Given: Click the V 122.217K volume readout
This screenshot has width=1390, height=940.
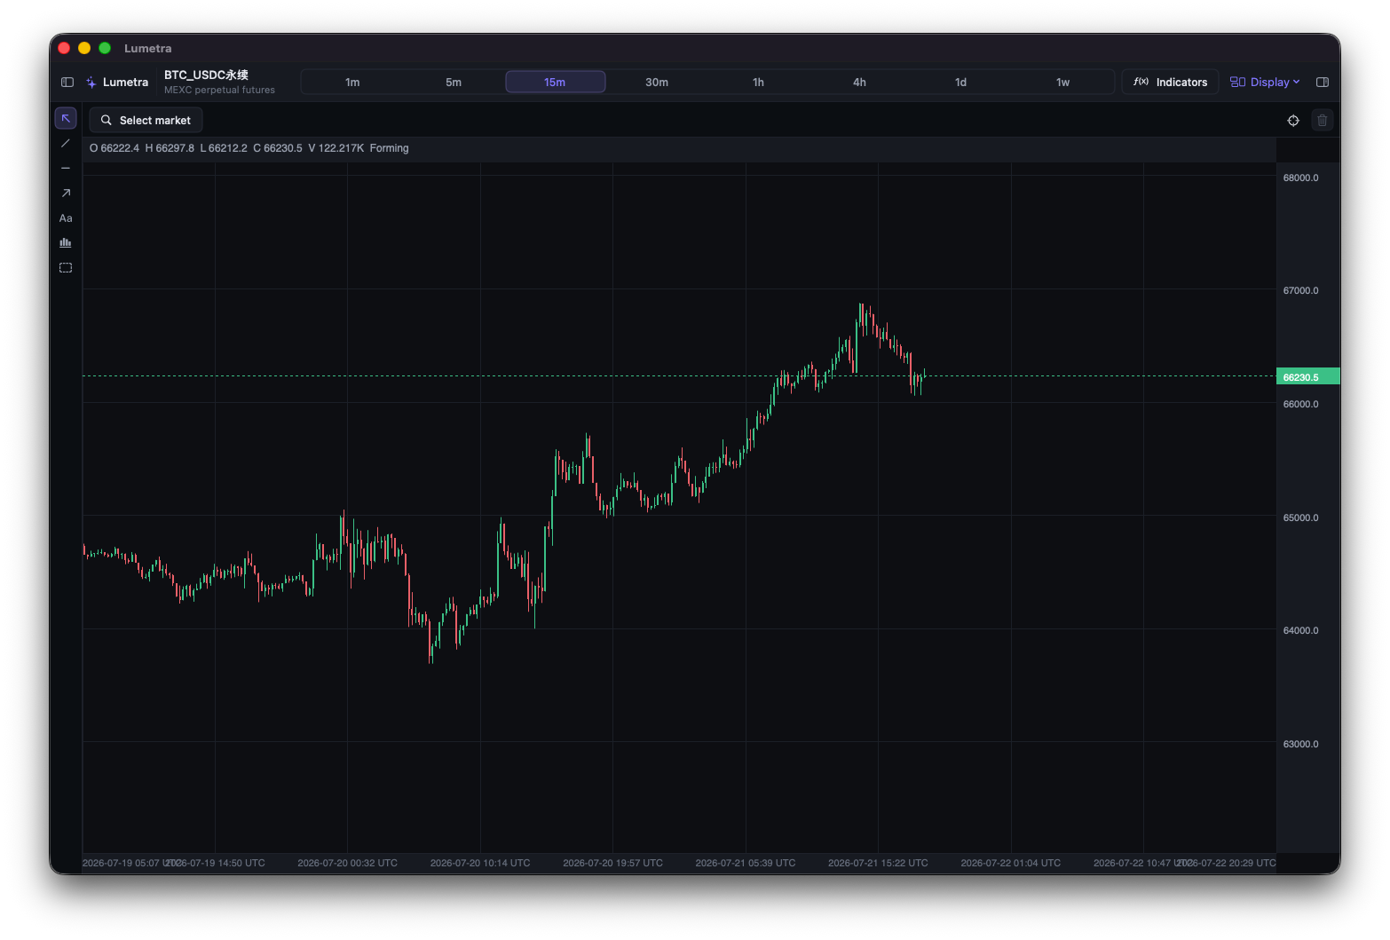Looking at the screenshot, I should (336, 149).
